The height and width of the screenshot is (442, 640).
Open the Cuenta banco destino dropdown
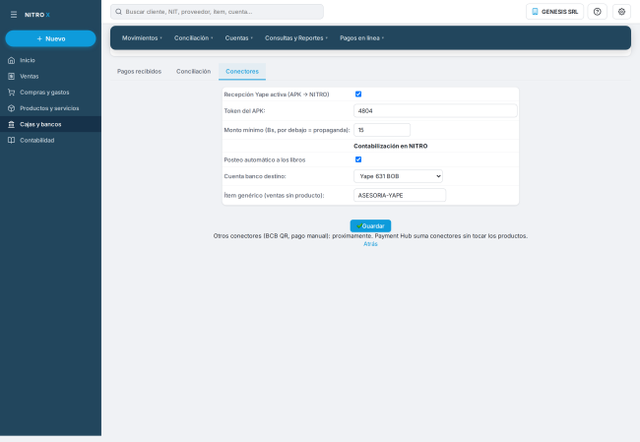(398, 176)
